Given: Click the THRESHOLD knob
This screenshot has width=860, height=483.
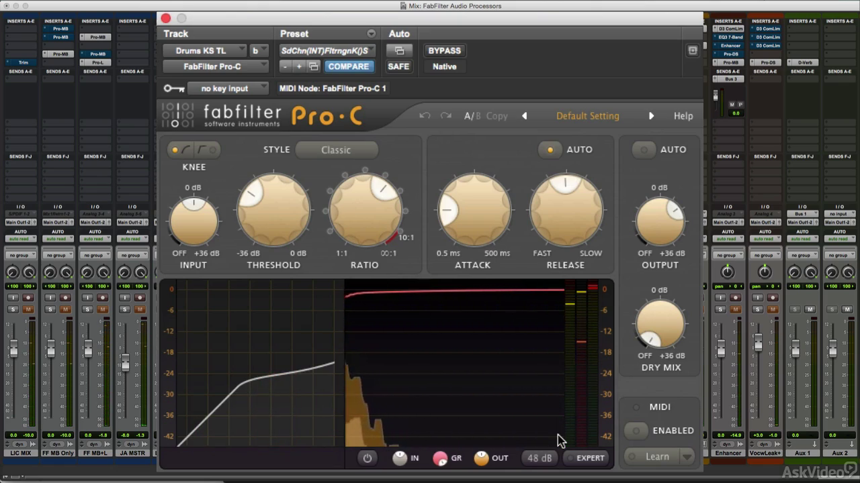Looking at the screenshot, I should [273, 210].
